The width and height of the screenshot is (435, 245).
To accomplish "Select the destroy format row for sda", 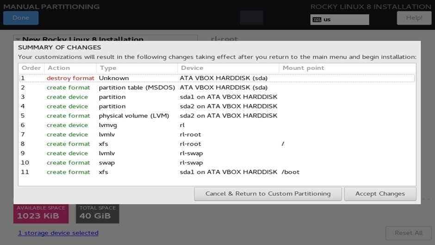I will click(217, 78).
